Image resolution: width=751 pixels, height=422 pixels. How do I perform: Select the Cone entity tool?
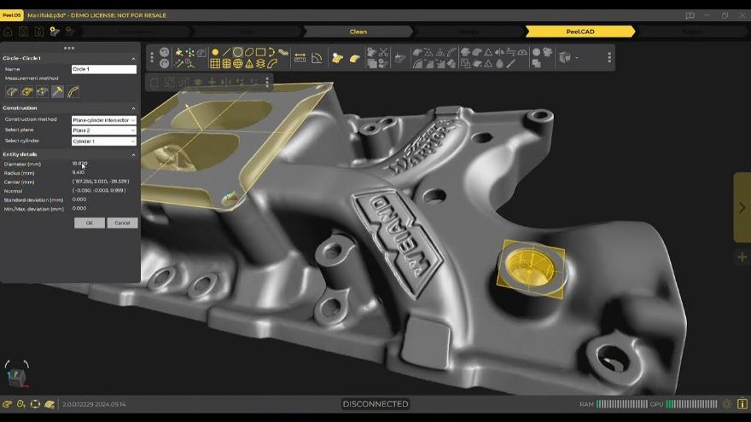coord(249,63)
